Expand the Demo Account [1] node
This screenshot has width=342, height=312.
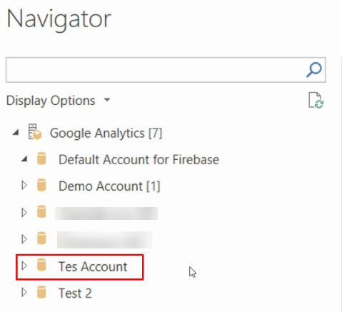tap(24, 186)
